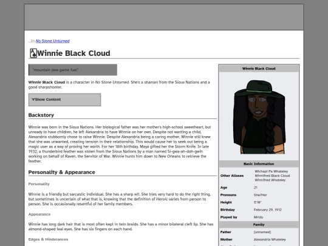The height and width of the screenshot is (246, 328).
Task: Click alias Wichapi Pa Whateley
Action: click(x=272, y=171)
